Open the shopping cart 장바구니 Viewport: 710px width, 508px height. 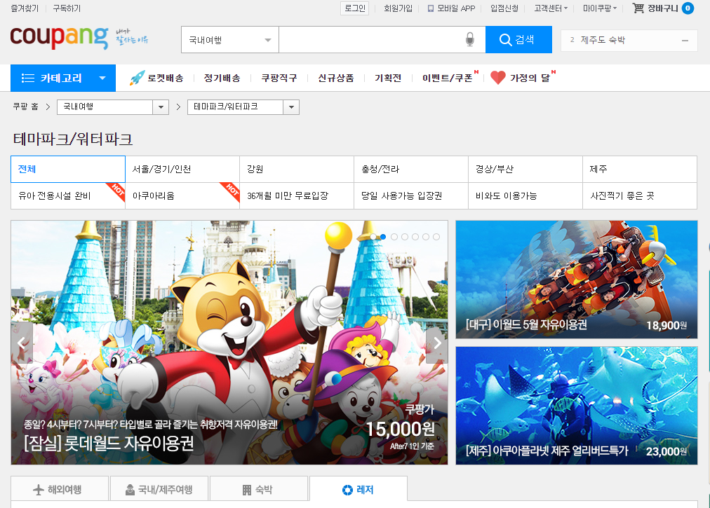[x=662, y=8]
